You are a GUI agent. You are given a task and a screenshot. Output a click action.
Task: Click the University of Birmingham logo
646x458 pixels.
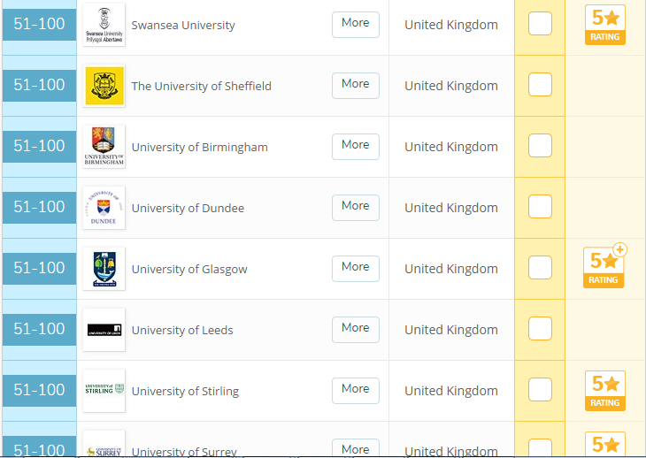pyautogui.click(x=104, y=147)
